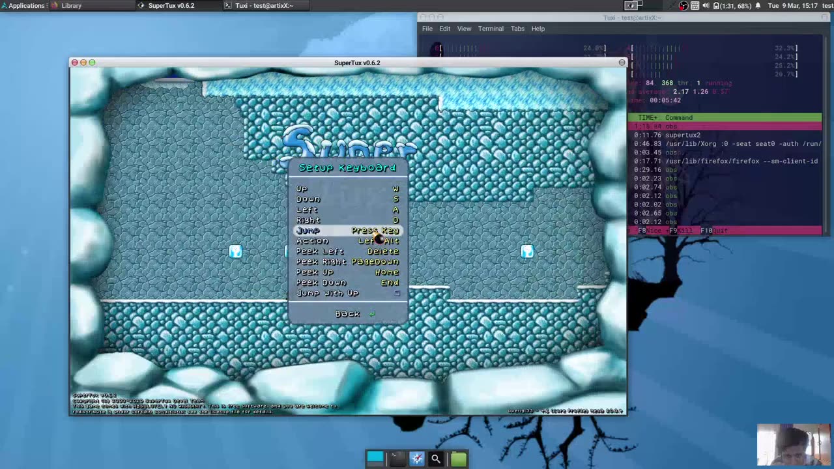Viewport: 834px width, 469px height.
Task: Open the application finder magnifier in the dock
Action: 436,459
